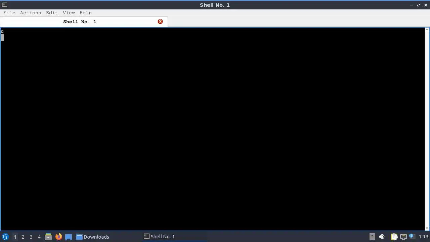The image size is (430, 242).
Task: Minimize the Shell No. 1 window
Action: point(412,5)
